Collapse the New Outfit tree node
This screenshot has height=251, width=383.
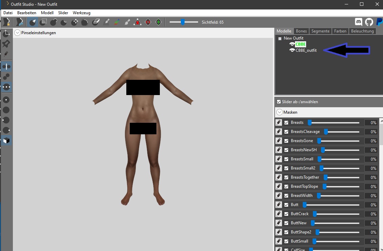(280, 39)
